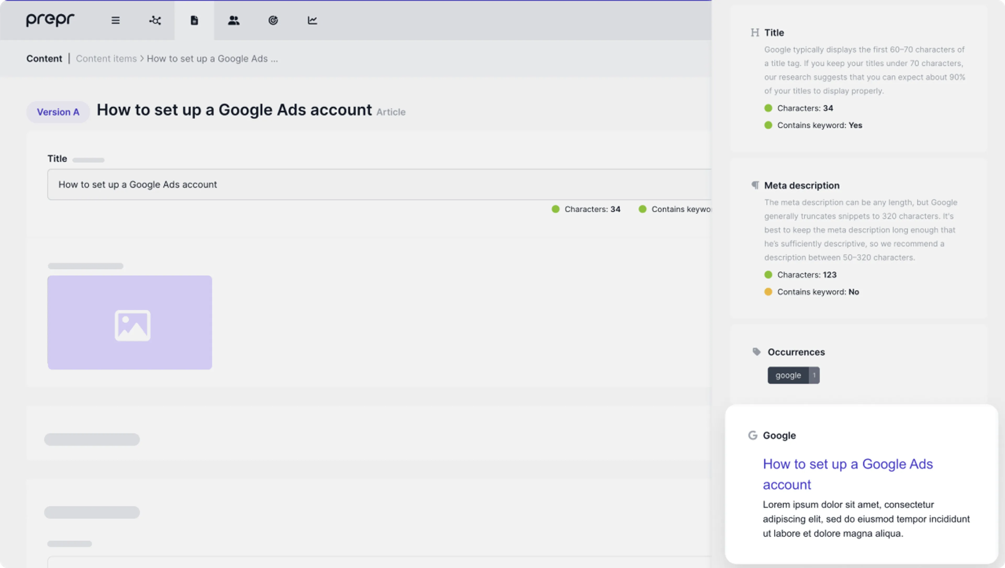This screenshot has width=1005, height=568.
Task: Click the Content breadcrumb label
Action: point(44,59)
